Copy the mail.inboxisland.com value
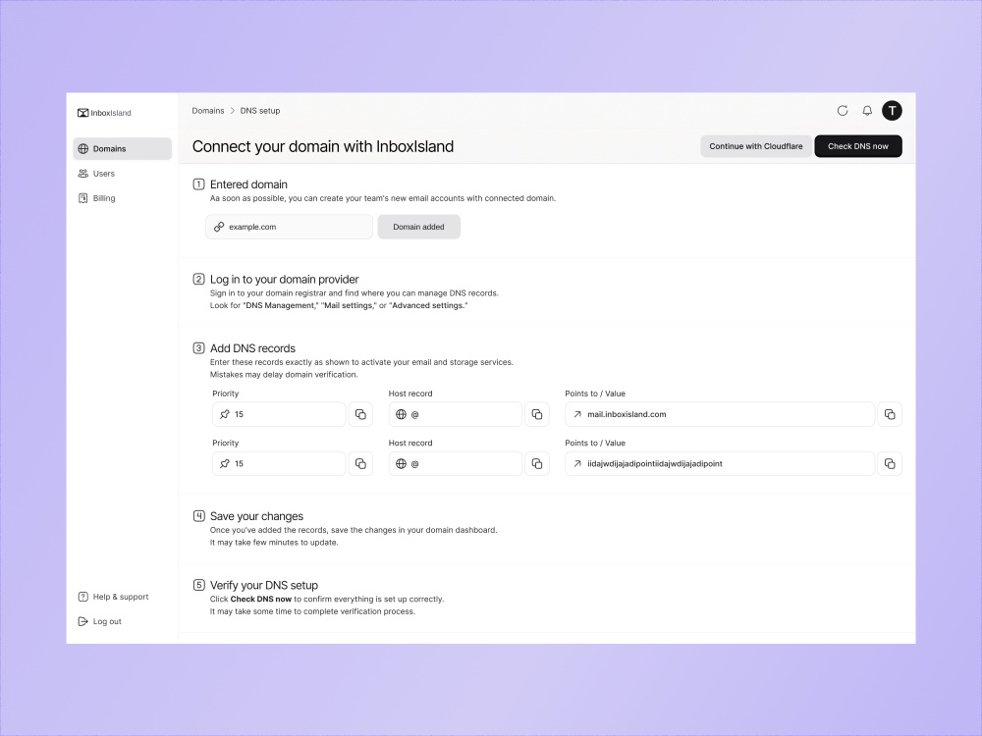This screenshot has height=736, width=982. pos(890,414)
